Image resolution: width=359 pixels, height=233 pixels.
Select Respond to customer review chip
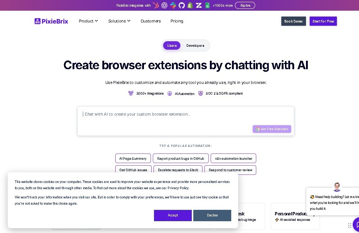coord(230,170)
